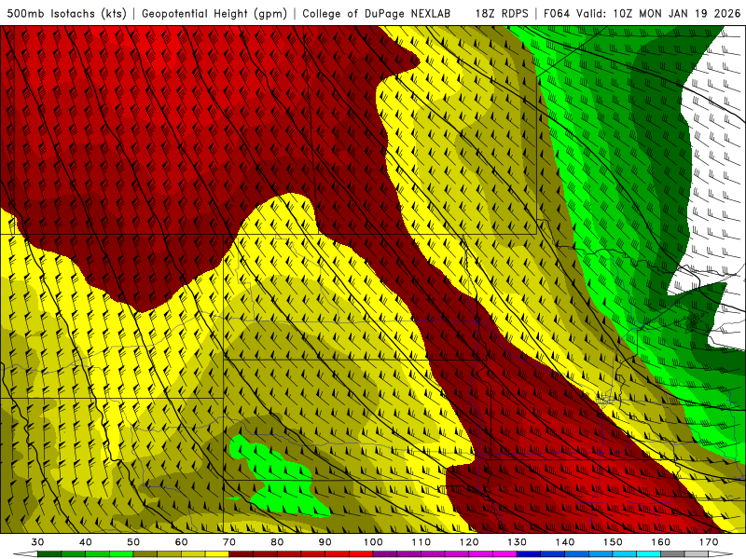Click the "60" color scale label
Screen dimensions: 746x559
coord(181,542)
